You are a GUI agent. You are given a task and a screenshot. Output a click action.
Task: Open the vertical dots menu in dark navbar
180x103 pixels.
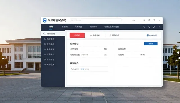click(159, 27)
